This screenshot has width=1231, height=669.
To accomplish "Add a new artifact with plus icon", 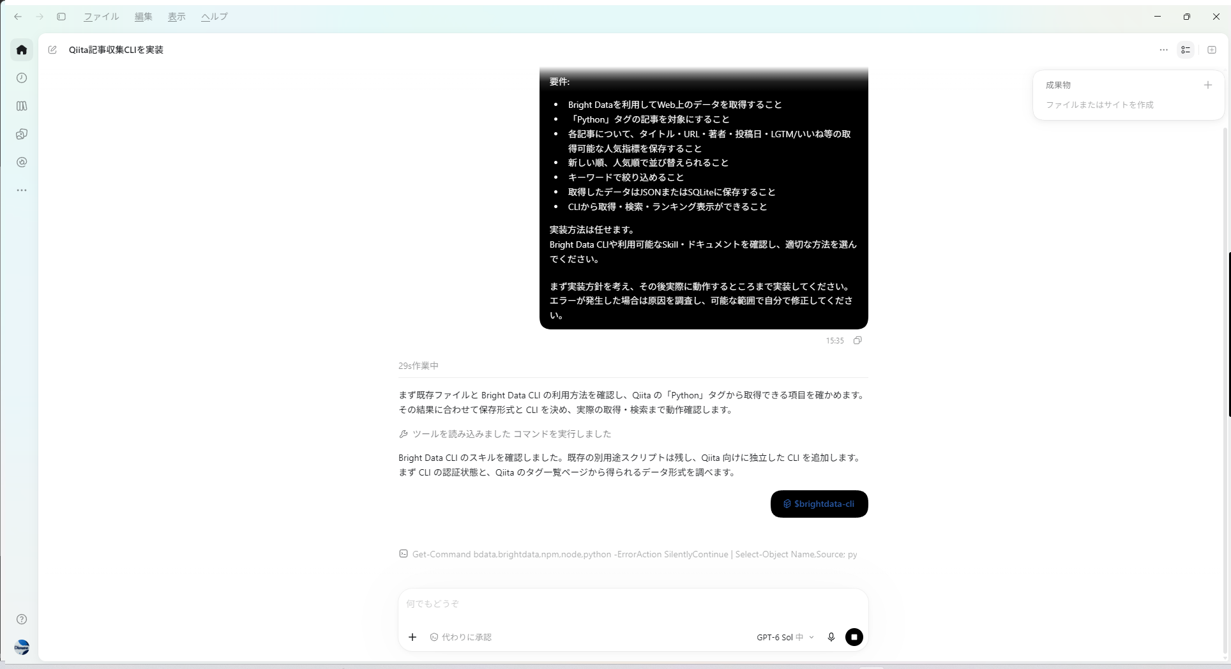I will coord(1207,85).
